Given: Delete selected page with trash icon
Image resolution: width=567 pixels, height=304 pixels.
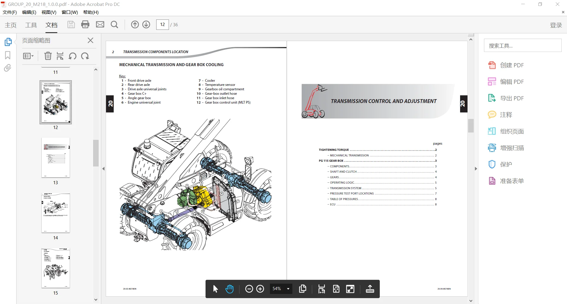Looking at the screenshot, I should point(48,56).
